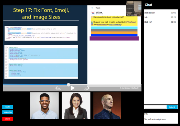Click the purple bar in tweet preview
This screenshot has height=126, width=180.
(x=114, y=38)
